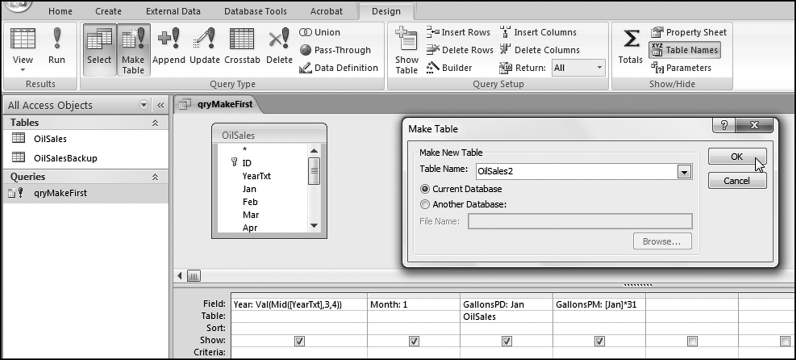This screenshot has width=796, height=360.
Task: Click the OilSales field list up arrow
Action: tap(314, 151)
